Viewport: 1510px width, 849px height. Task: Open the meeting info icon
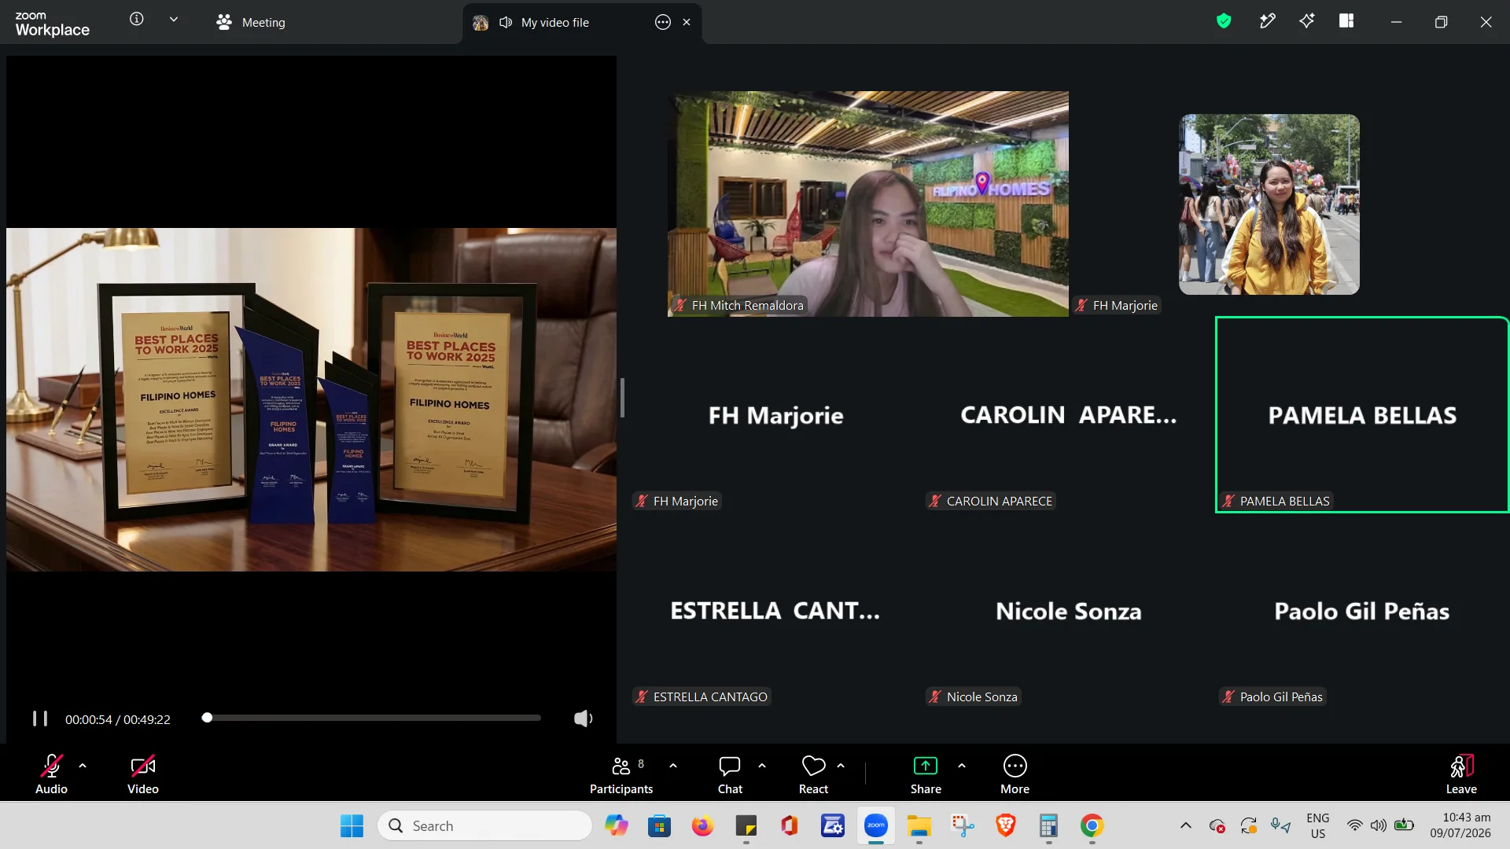pyautogui.click(x=137, y=20)
